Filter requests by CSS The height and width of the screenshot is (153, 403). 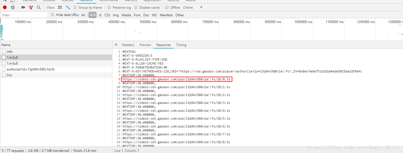click(x=107, y=15)
